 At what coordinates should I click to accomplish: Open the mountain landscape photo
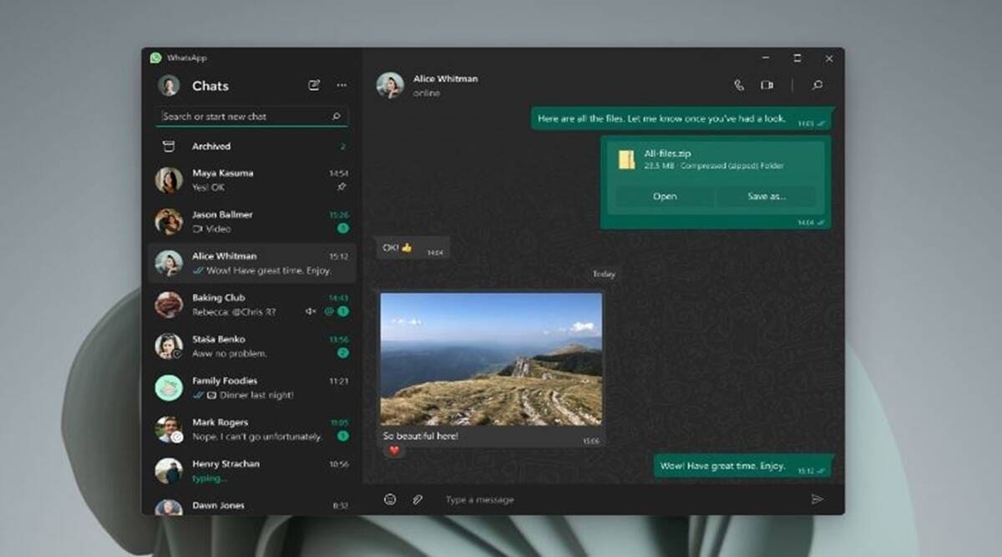point(491,359)
